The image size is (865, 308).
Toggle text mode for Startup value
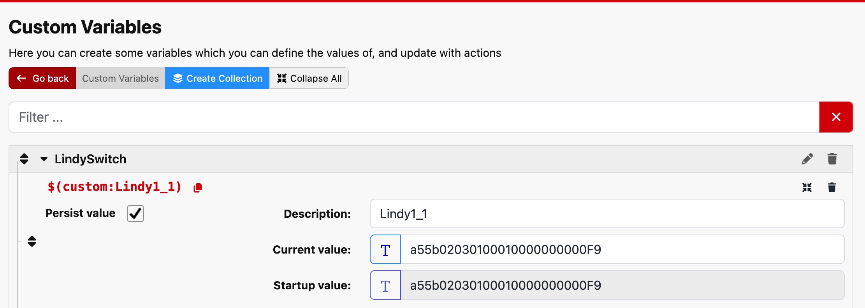(385, 285)
